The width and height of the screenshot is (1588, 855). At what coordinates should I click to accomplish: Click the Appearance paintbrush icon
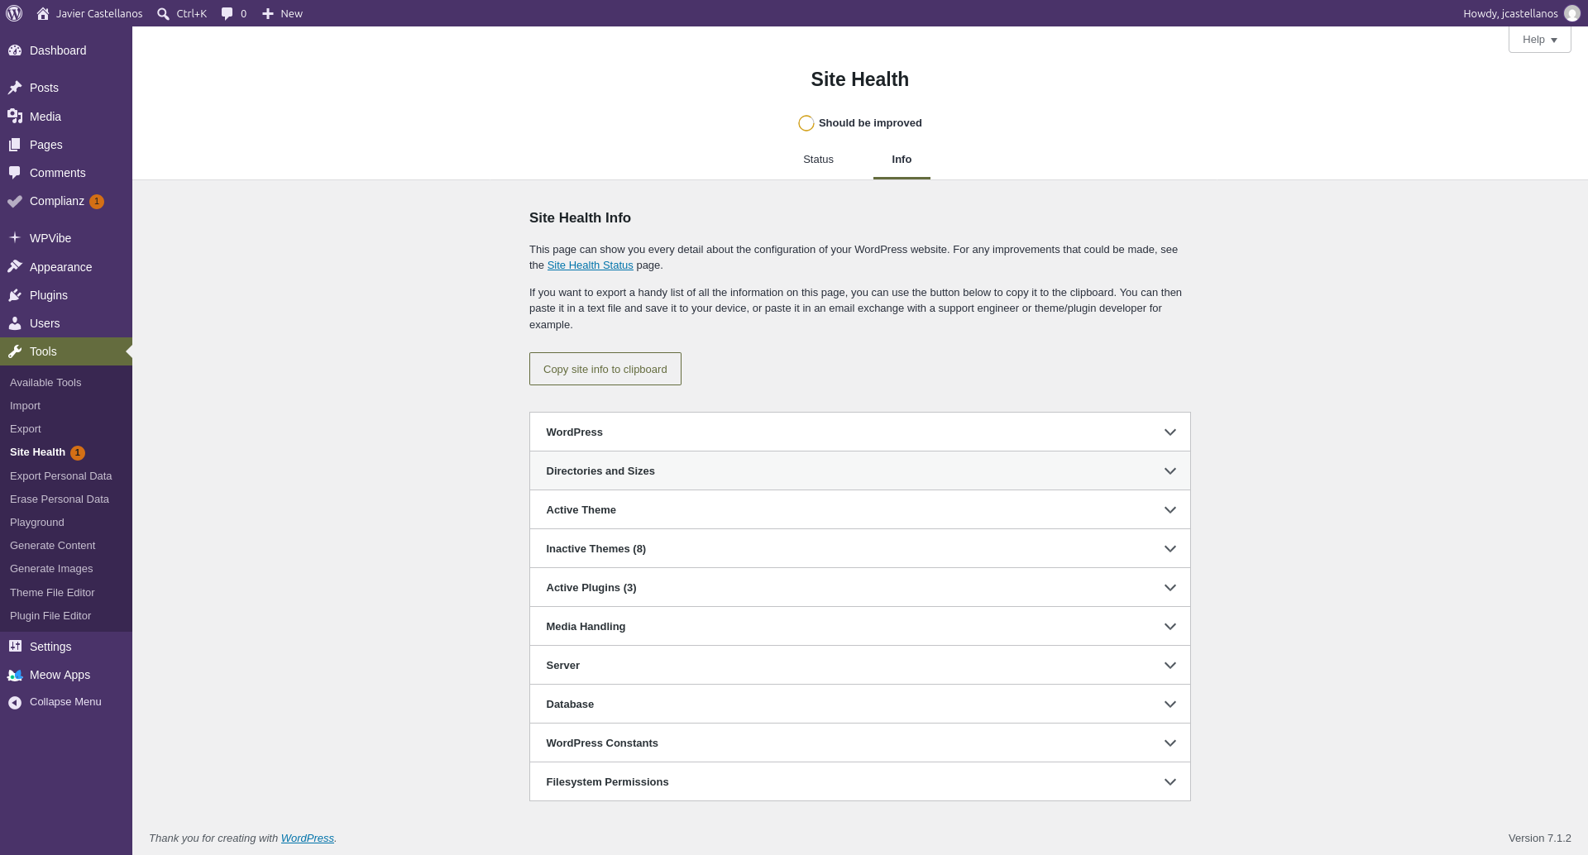(15, 267)
